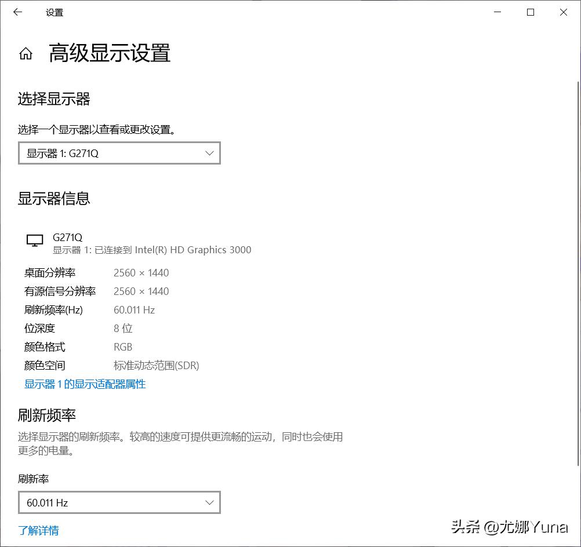Screen dimensions: 581x547
Task: Open the 刷新率 60.011 Hz dropdown
Action: pyautogui.click(x=119, y=502)
